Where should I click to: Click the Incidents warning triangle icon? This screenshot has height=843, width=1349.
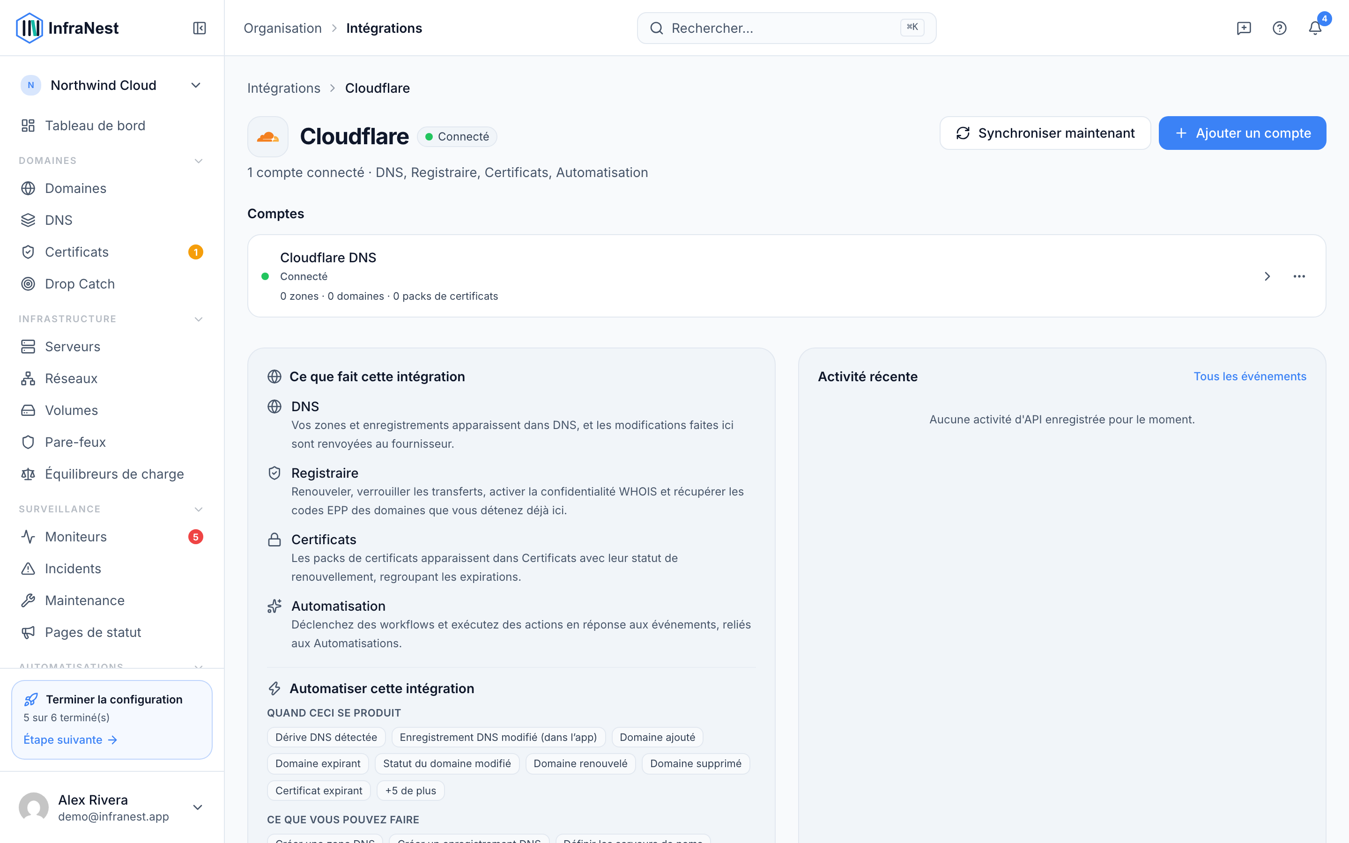pos(28,569)
